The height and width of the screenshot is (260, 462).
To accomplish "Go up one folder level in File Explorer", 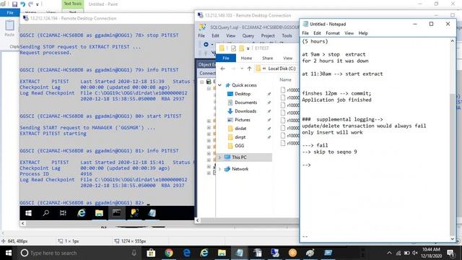I will click(249, 69).
